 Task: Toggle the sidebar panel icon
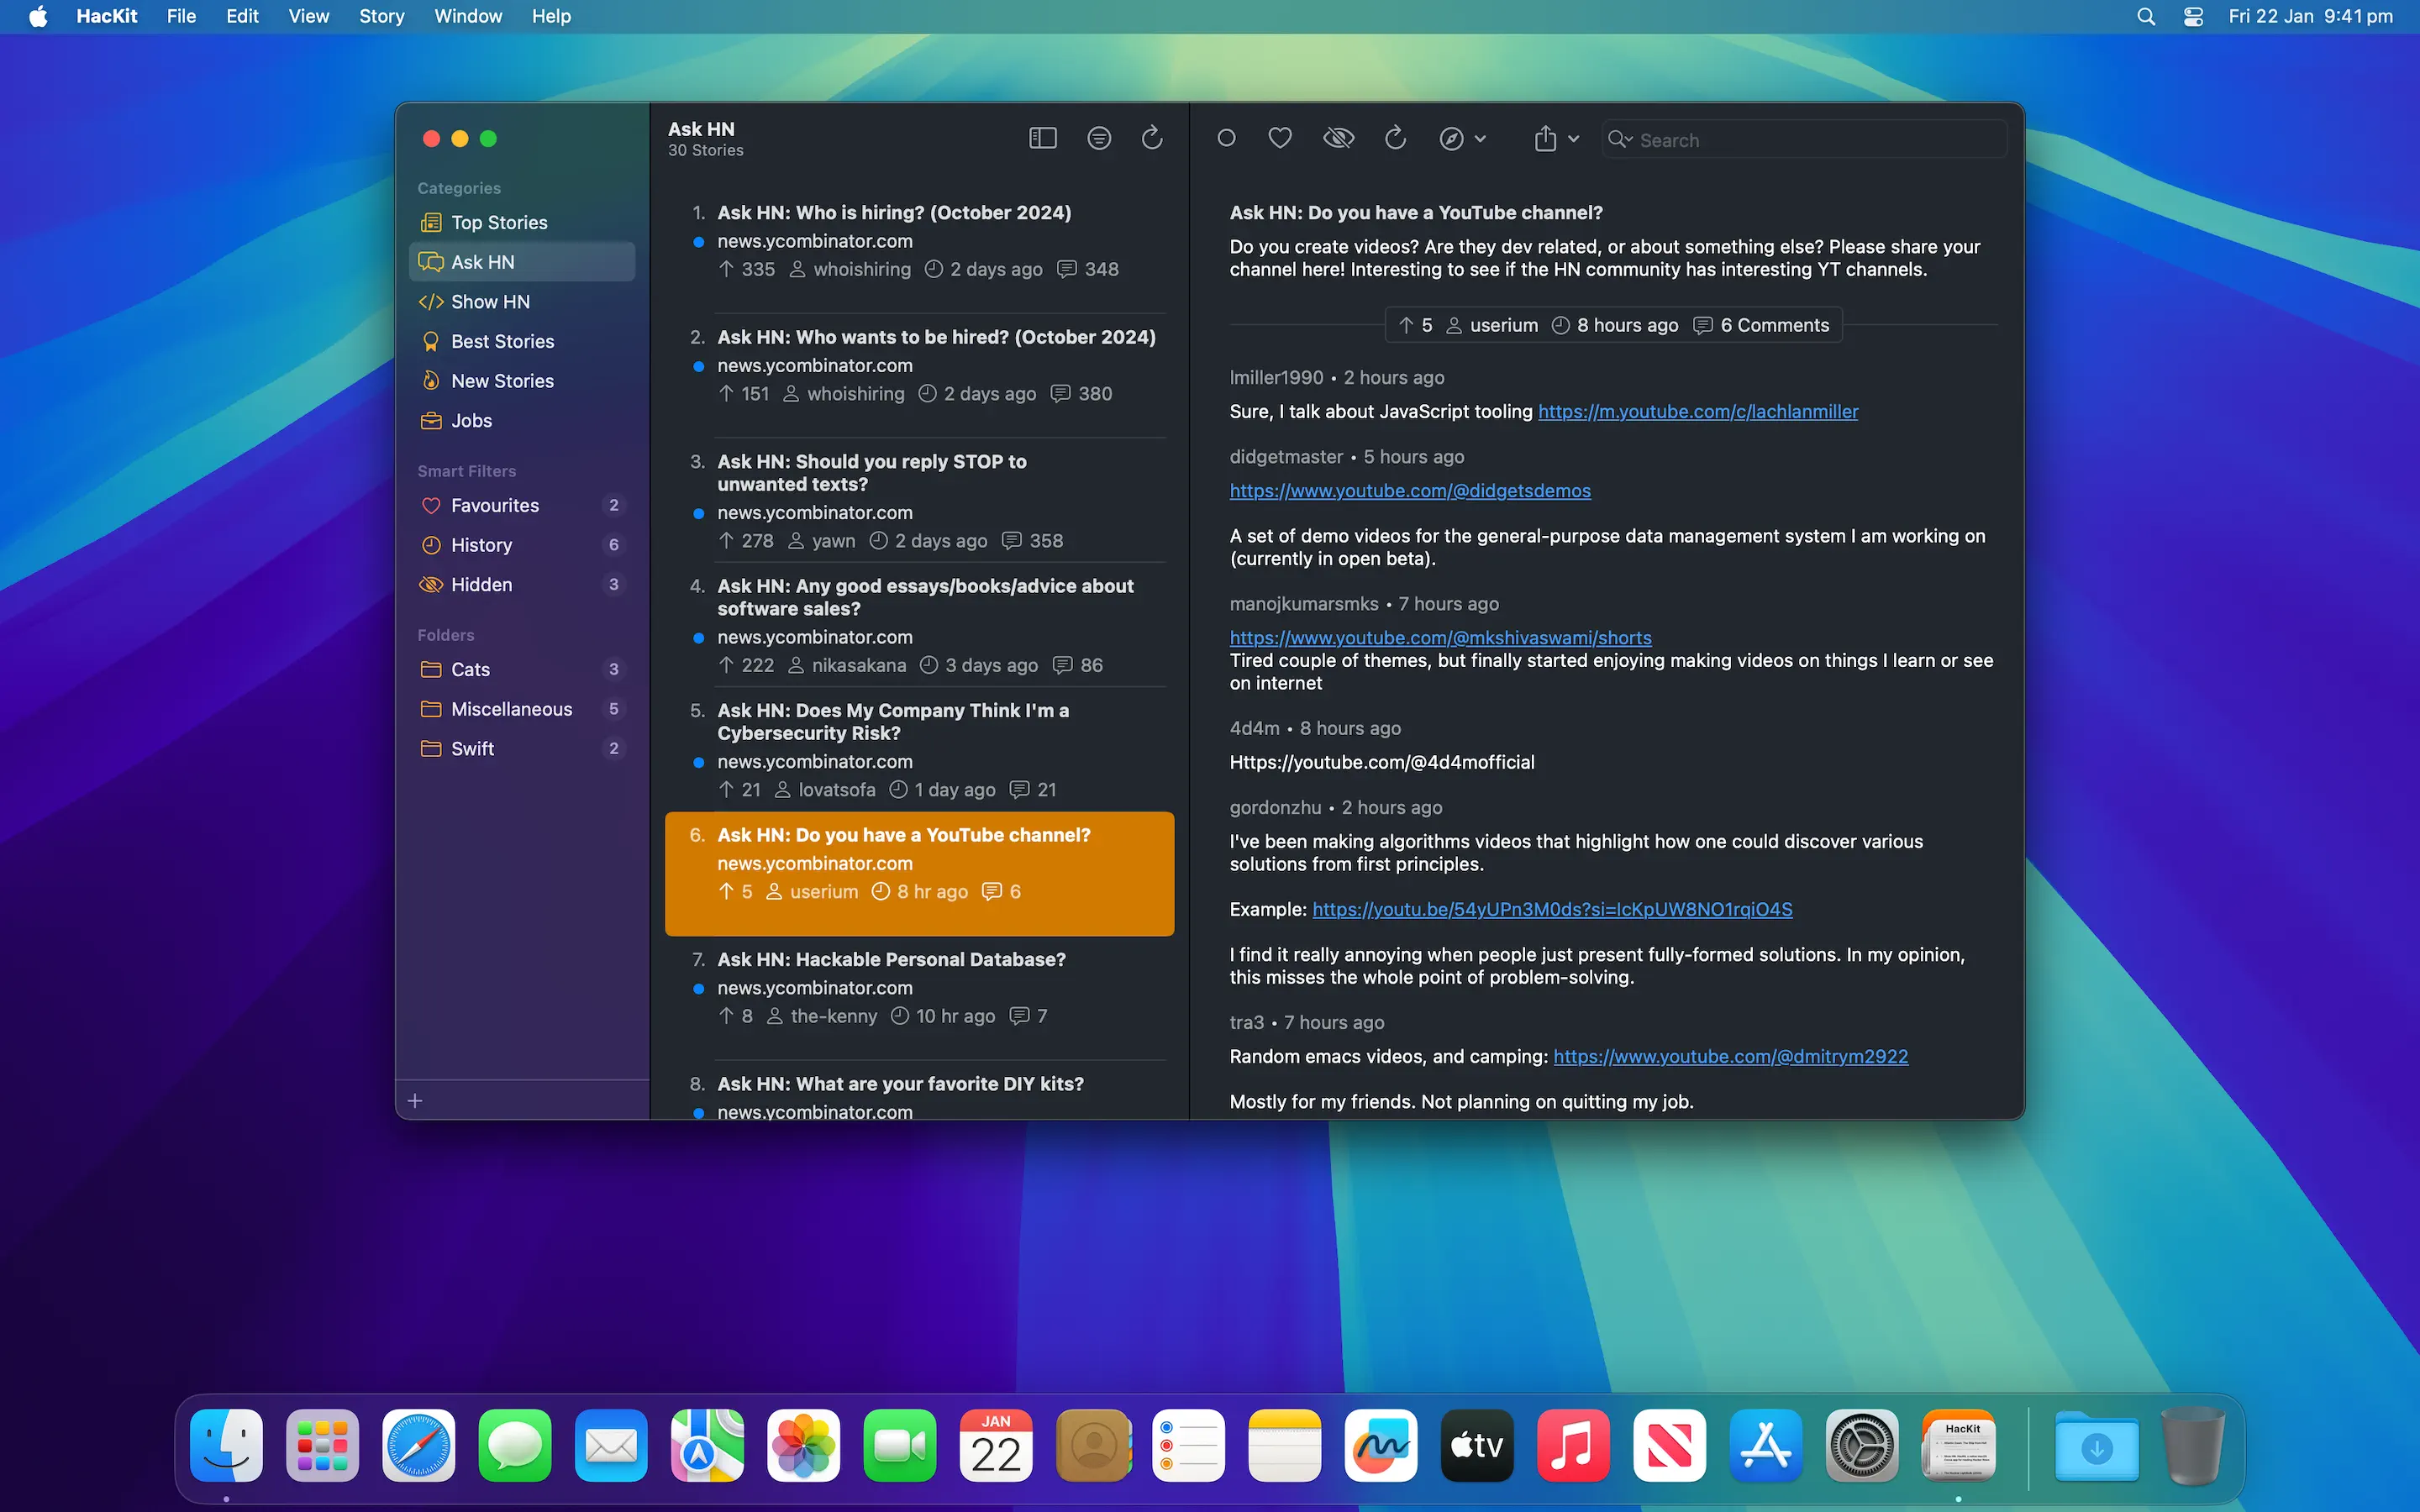[1042, 138]
